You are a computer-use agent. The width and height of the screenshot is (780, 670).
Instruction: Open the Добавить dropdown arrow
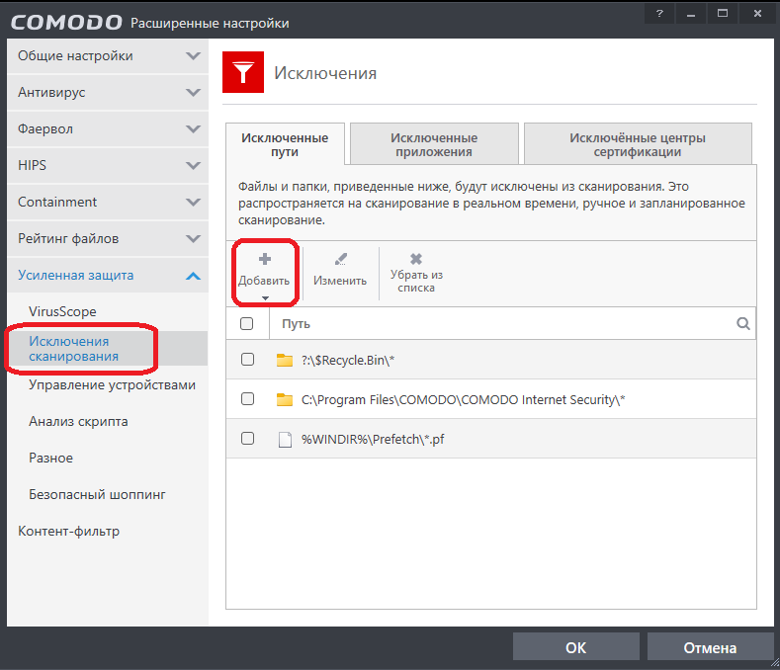pyautogui.click(x=265, y=298)
